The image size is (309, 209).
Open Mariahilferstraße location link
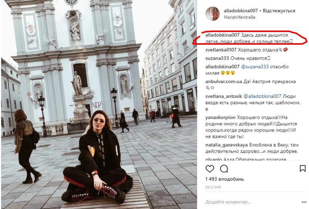coord(240,17)
